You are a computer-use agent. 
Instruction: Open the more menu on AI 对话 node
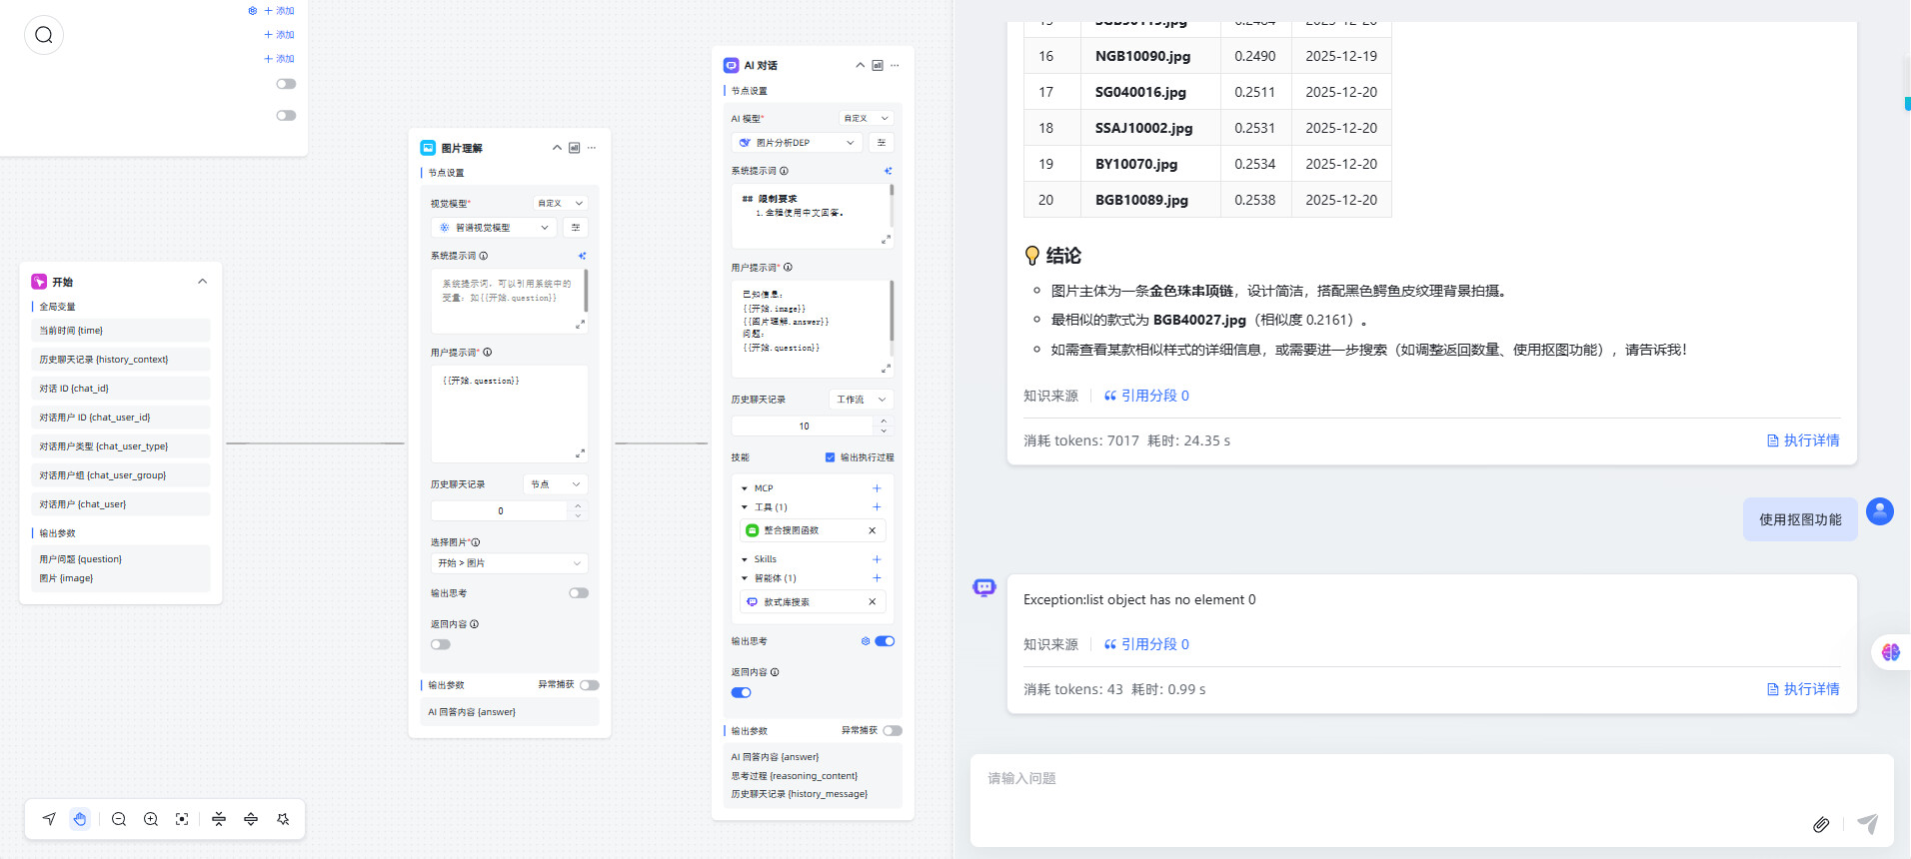click(x=895, y=65)
